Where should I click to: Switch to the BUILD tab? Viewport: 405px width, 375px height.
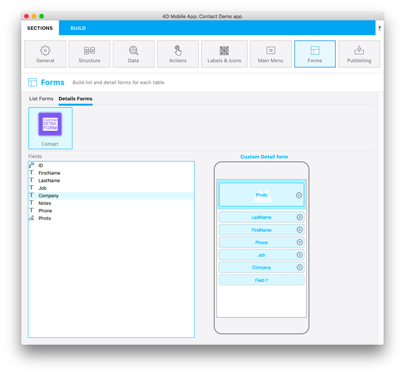pyautogui.click(x=78, y=28)
